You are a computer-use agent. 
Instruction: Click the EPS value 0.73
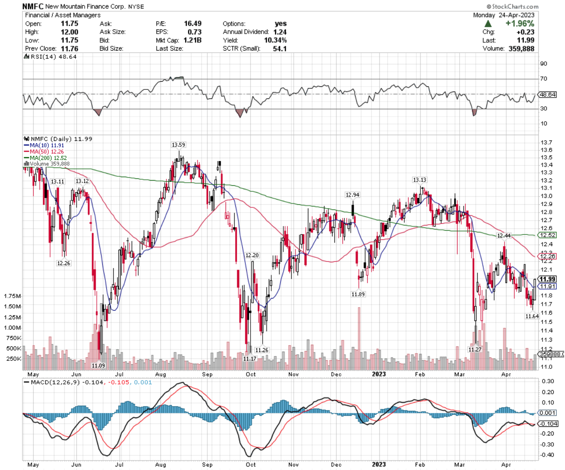click(x=195, y=32)
